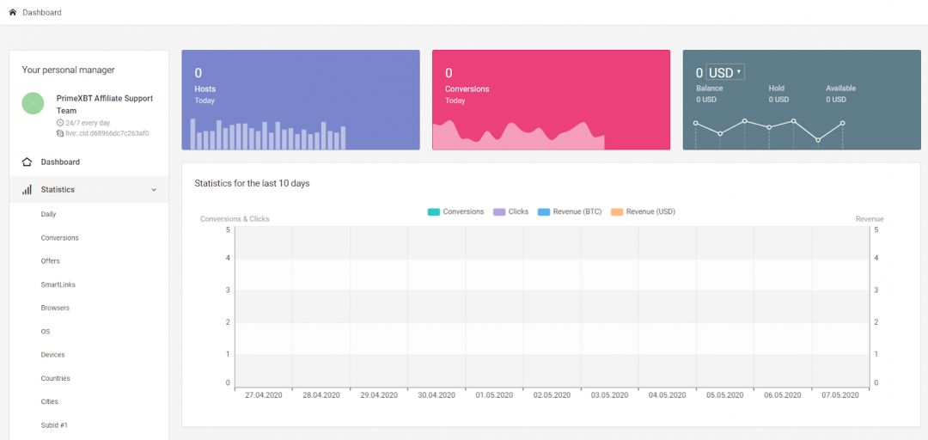Click the Dashboard house icon in sidebar
Screen dimensions: 928x440
[x=27, y=162]
